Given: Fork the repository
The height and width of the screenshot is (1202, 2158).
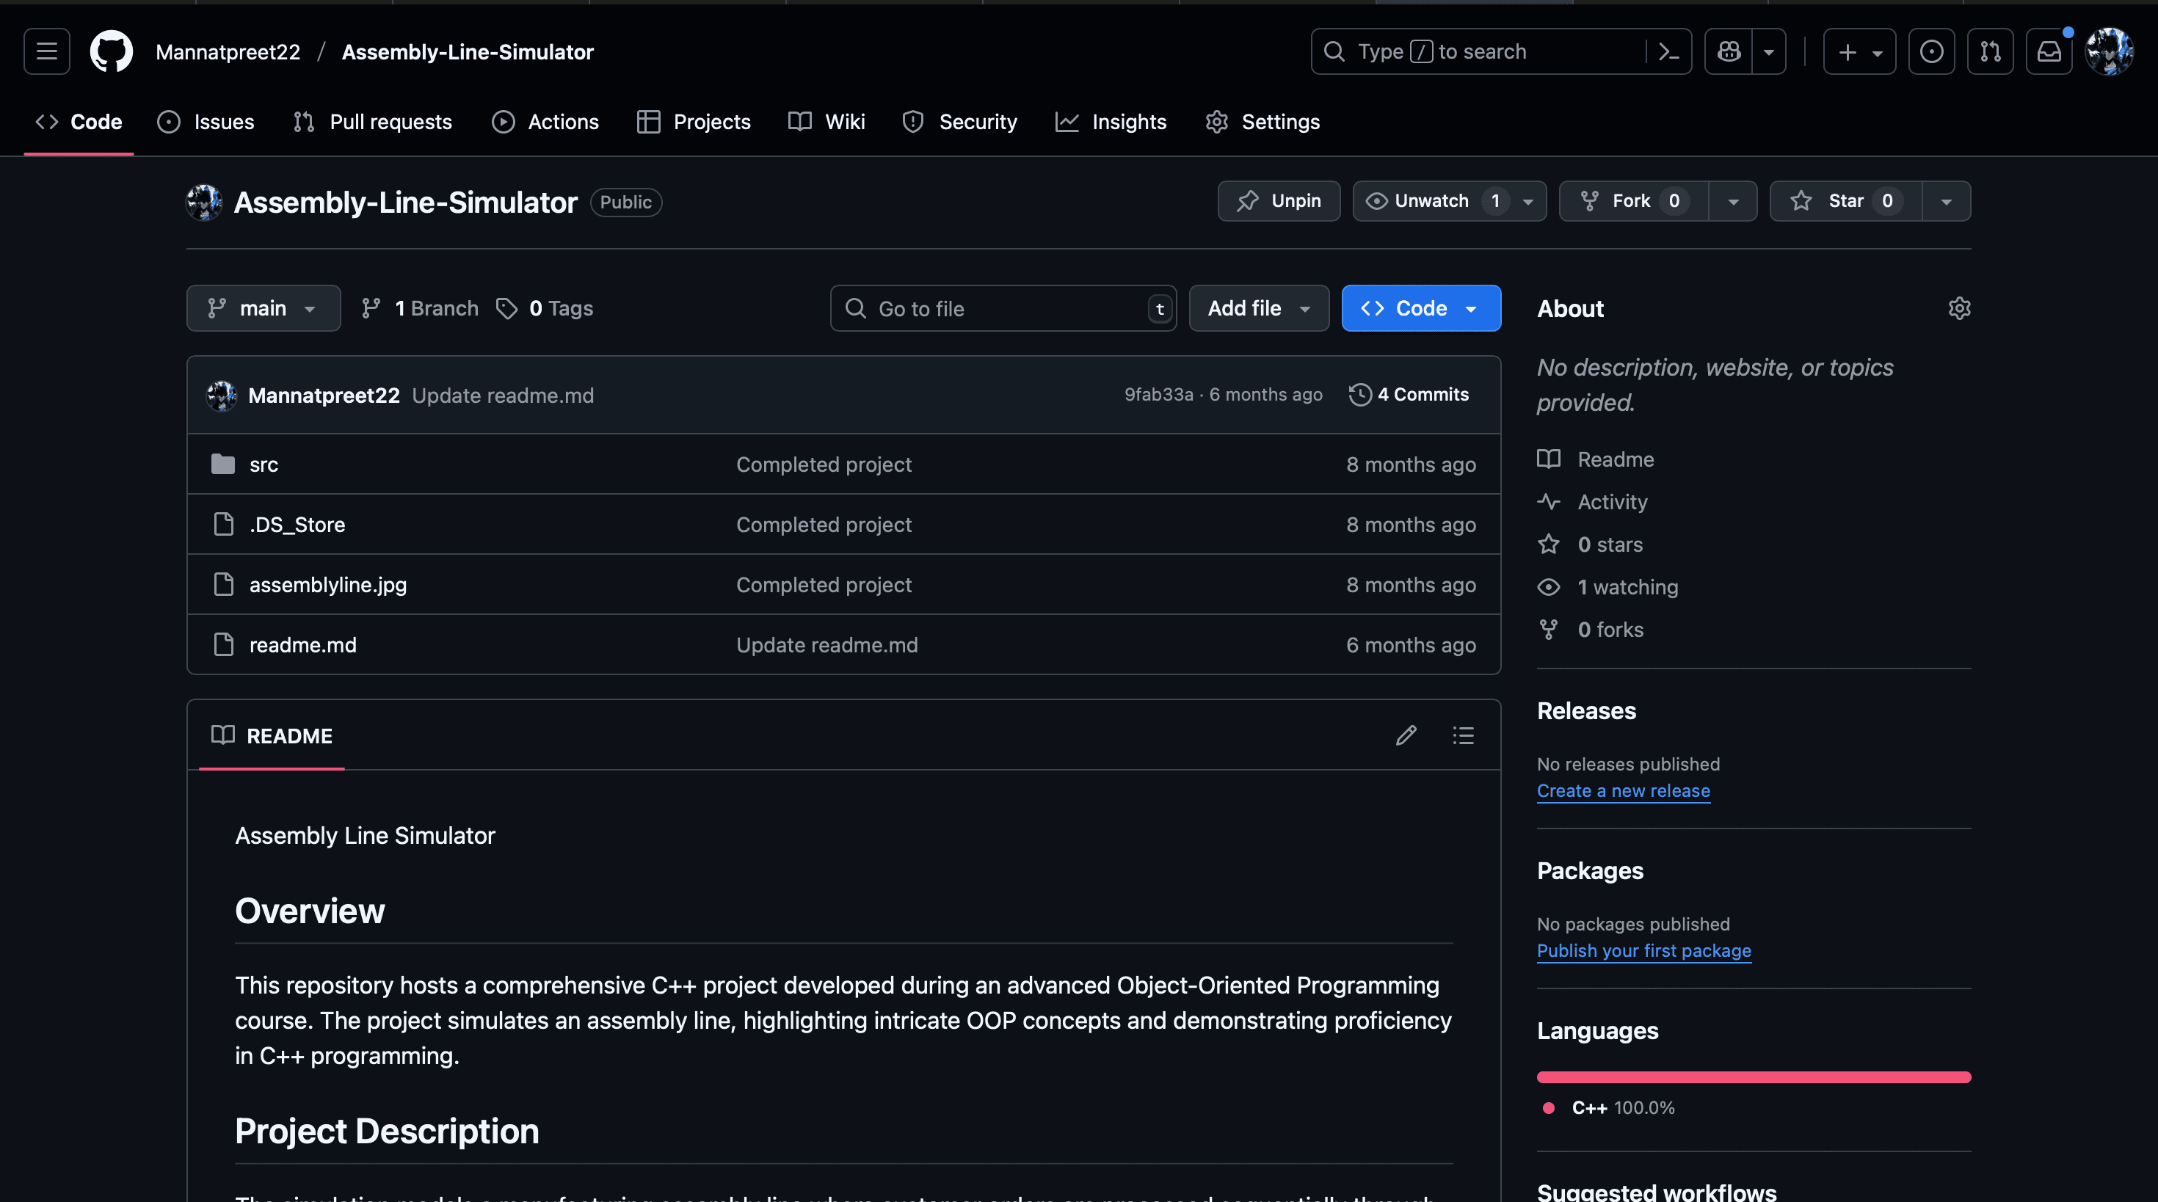Looking at the screenshot, I should tap(1634, 201).
